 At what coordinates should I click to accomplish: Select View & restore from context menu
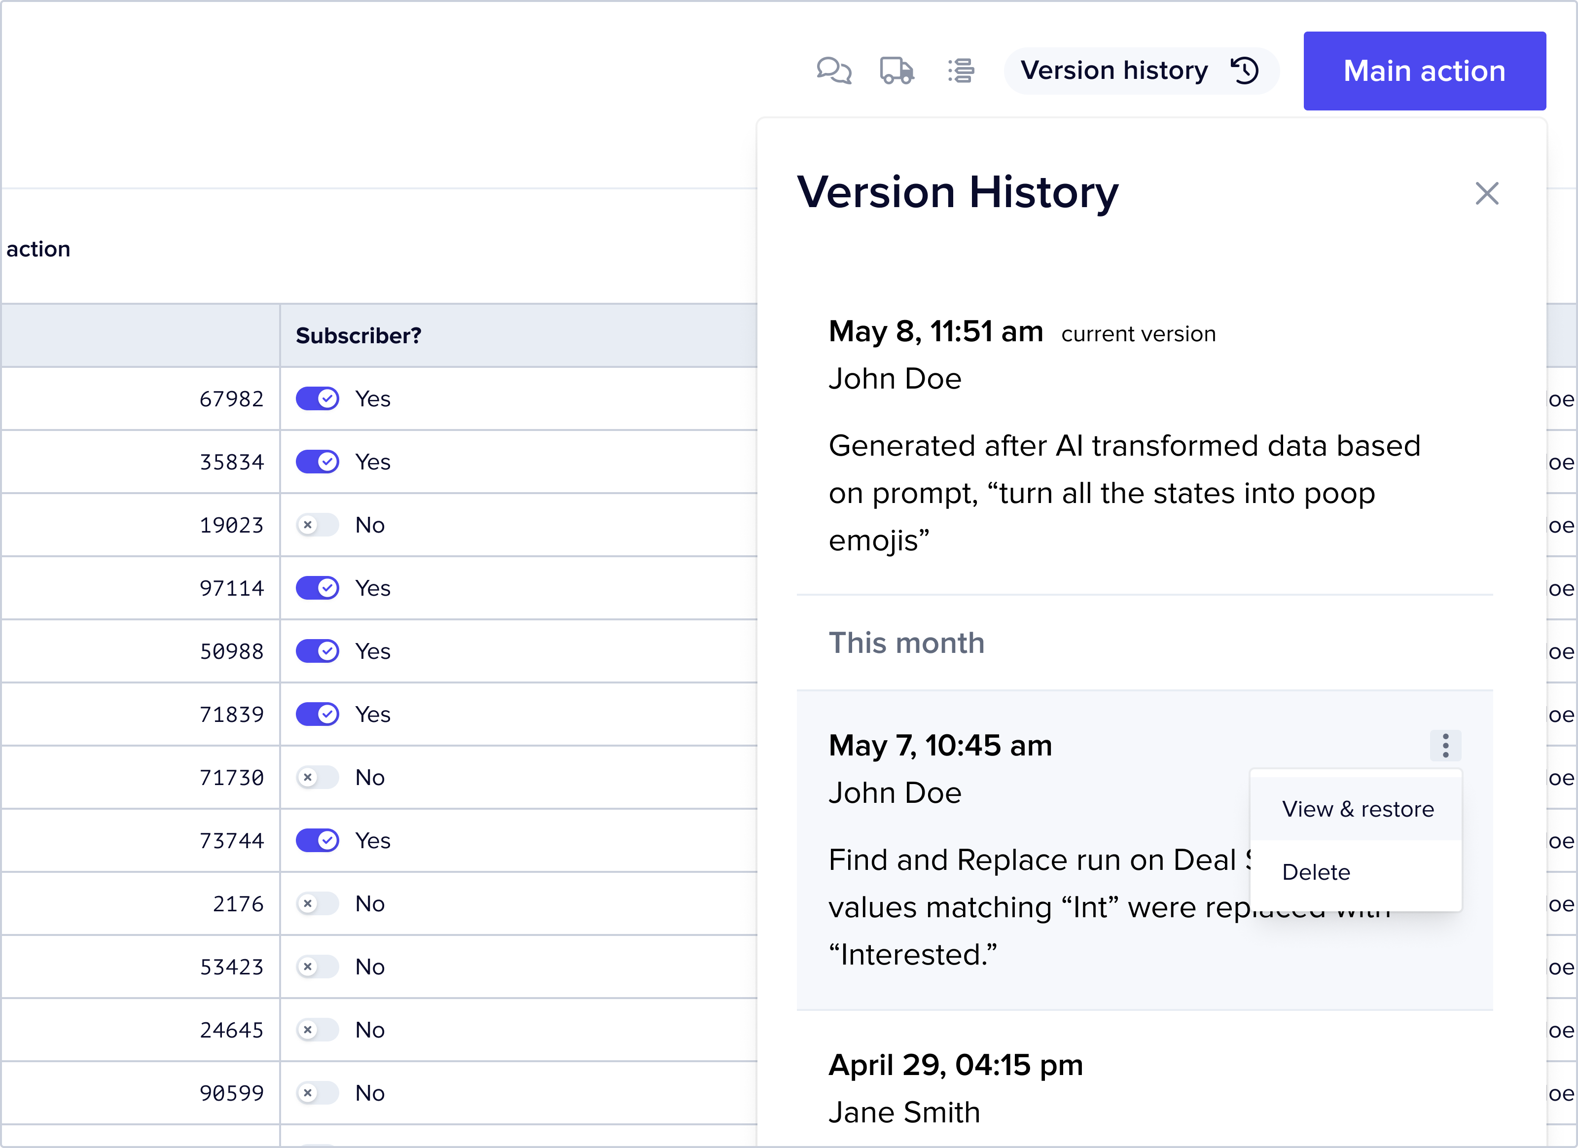click(x=1357, y=809)
